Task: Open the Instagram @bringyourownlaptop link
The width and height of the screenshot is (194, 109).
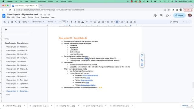Action: (91, 75)
